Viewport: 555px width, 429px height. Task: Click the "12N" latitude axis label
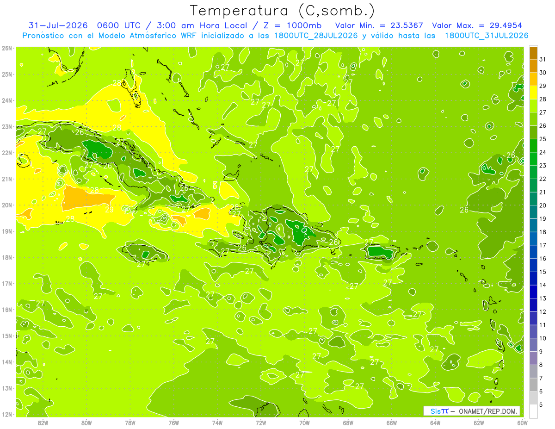click(x=6, y=414)
